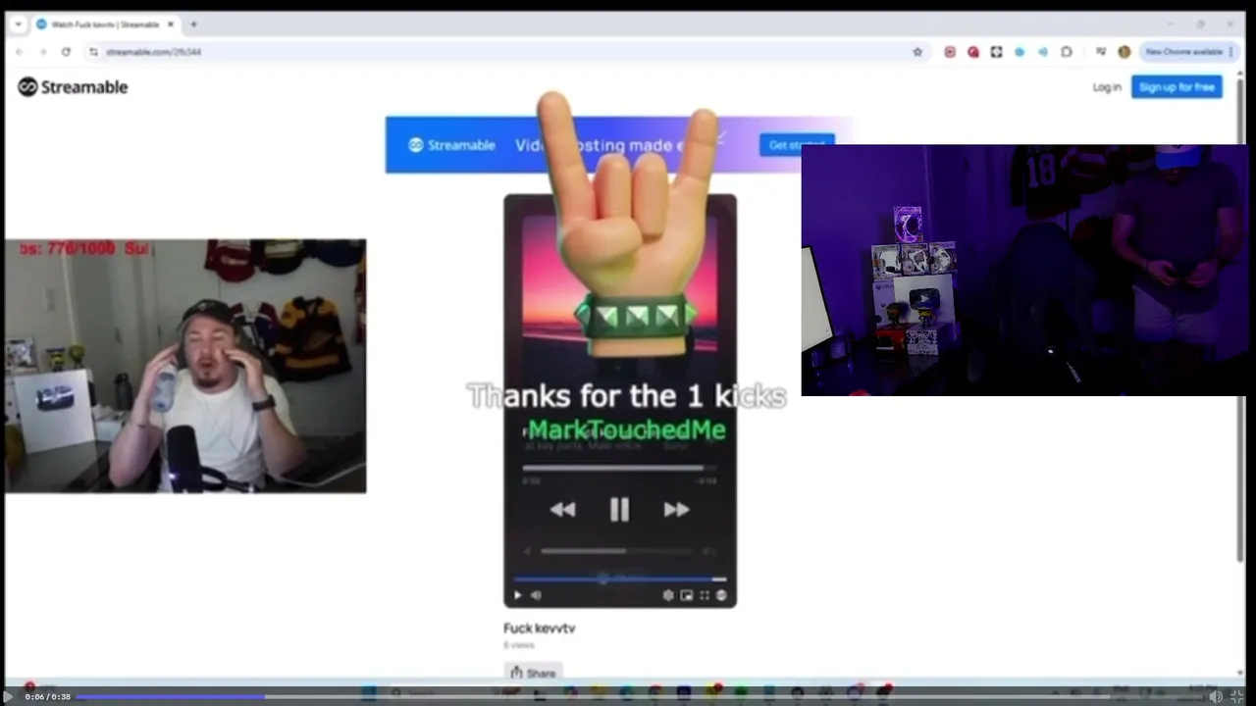Click the Streamable logo in header

click(x=73, y=87)
